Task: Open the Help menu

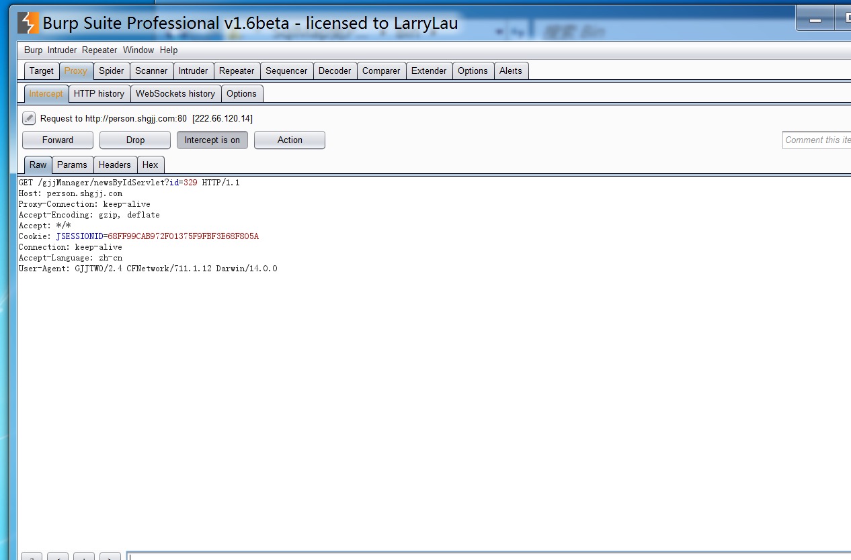Action: 169,50
